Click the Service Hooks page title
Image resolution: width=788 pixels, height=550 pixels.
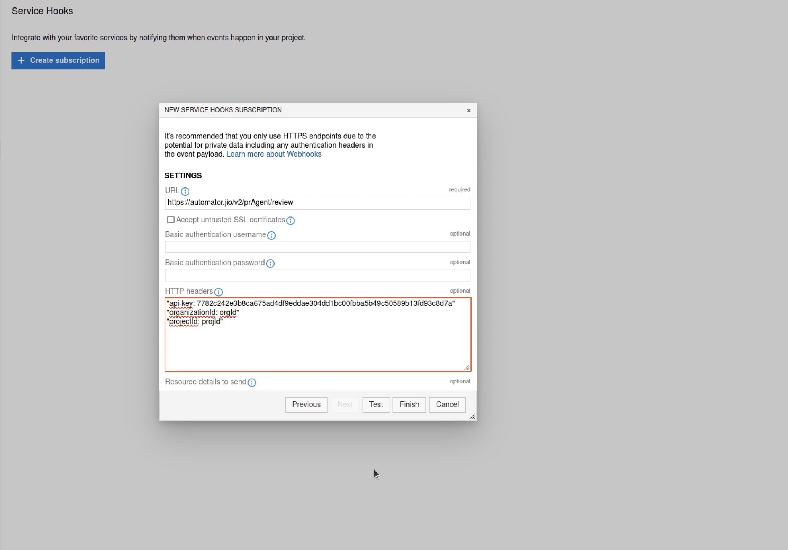click(x=42, y=11)
